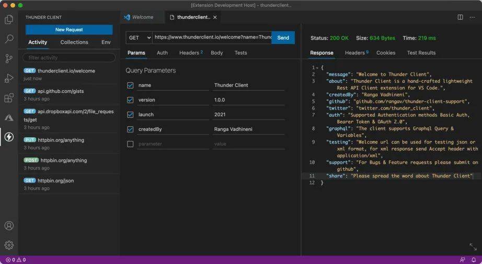This screenshot has height=264, width=482.
Task: Open the api.dropboxapi.com activity entry
Action: [x=69, y=119]
